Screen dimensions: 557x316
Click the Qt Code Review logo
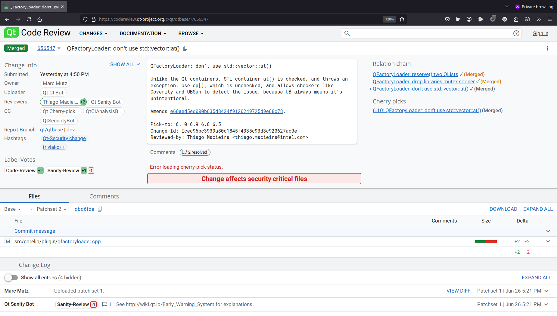pos(37,33)
